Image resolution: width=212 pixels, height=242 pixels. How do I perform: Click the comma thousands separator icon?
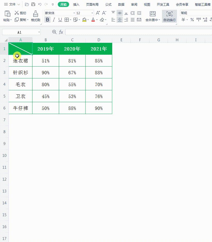(199, 20)
